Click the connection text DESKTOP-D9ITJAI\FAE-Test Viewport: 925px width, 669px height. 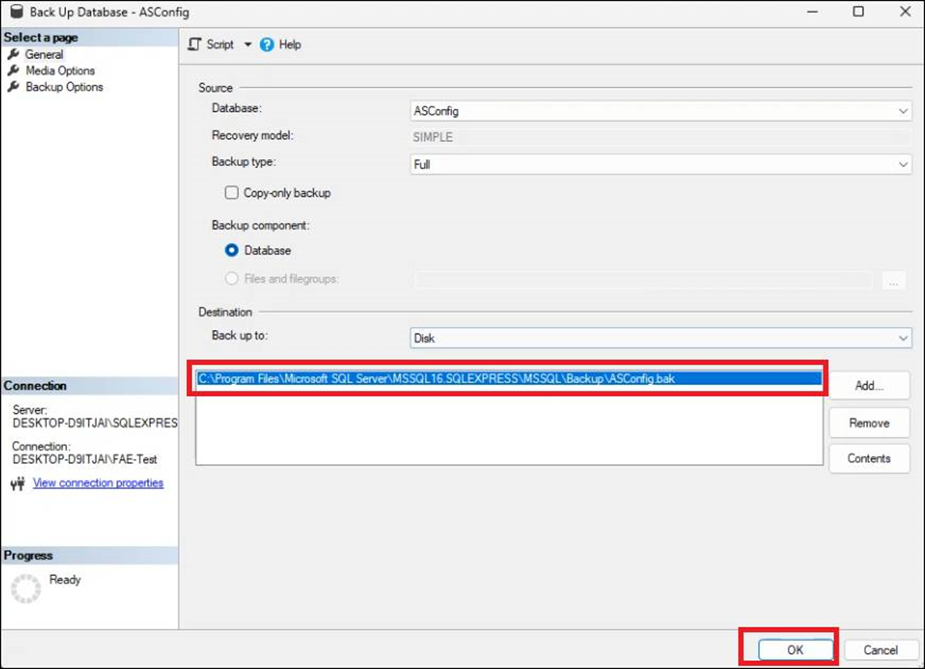pyautogui.click(x=85, y=459)
